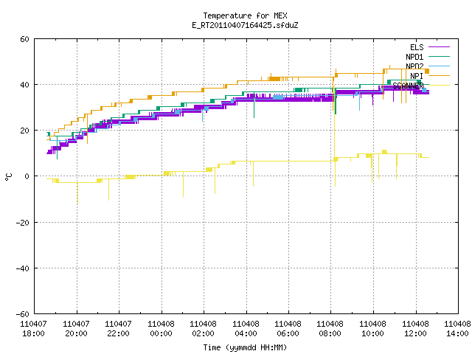Click the x-axis tick 110408 12:00
Image resolution: width=472 pixels, height=354 pixels.
[x=416, y=329]
